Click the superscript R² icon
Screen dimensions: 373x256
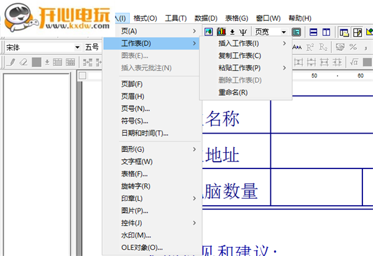pyautogui.click(x=310, y=47)
